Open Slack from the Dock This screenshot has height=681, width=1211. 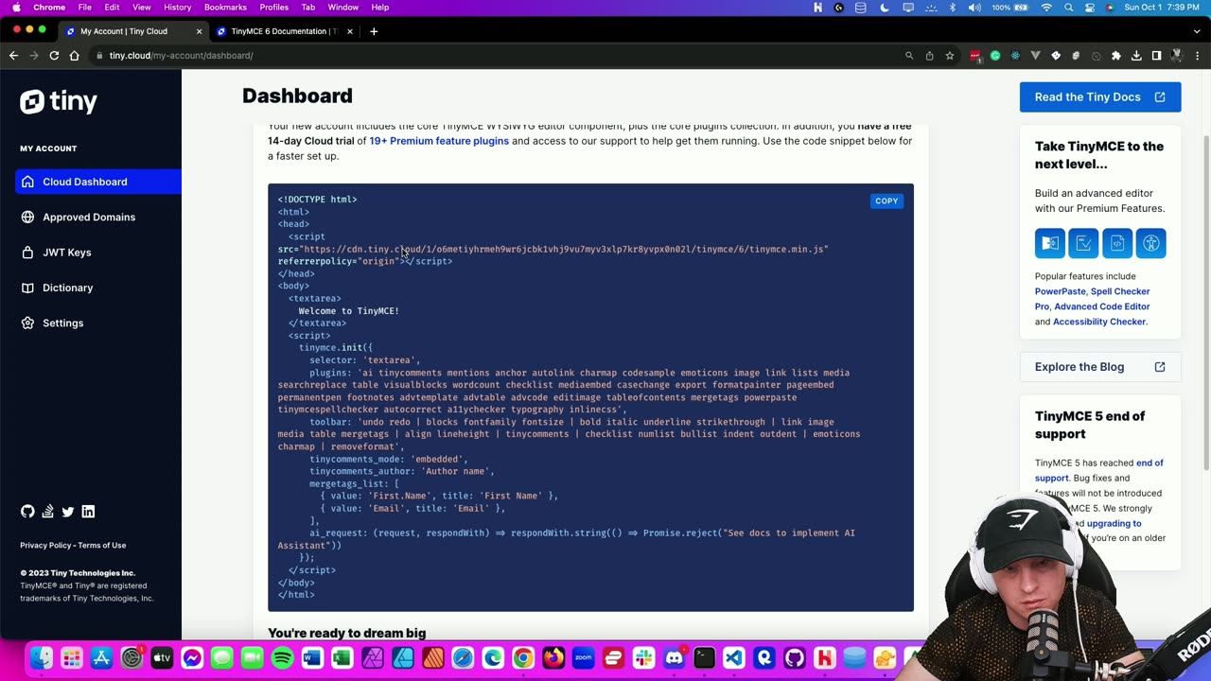(643, 658)
